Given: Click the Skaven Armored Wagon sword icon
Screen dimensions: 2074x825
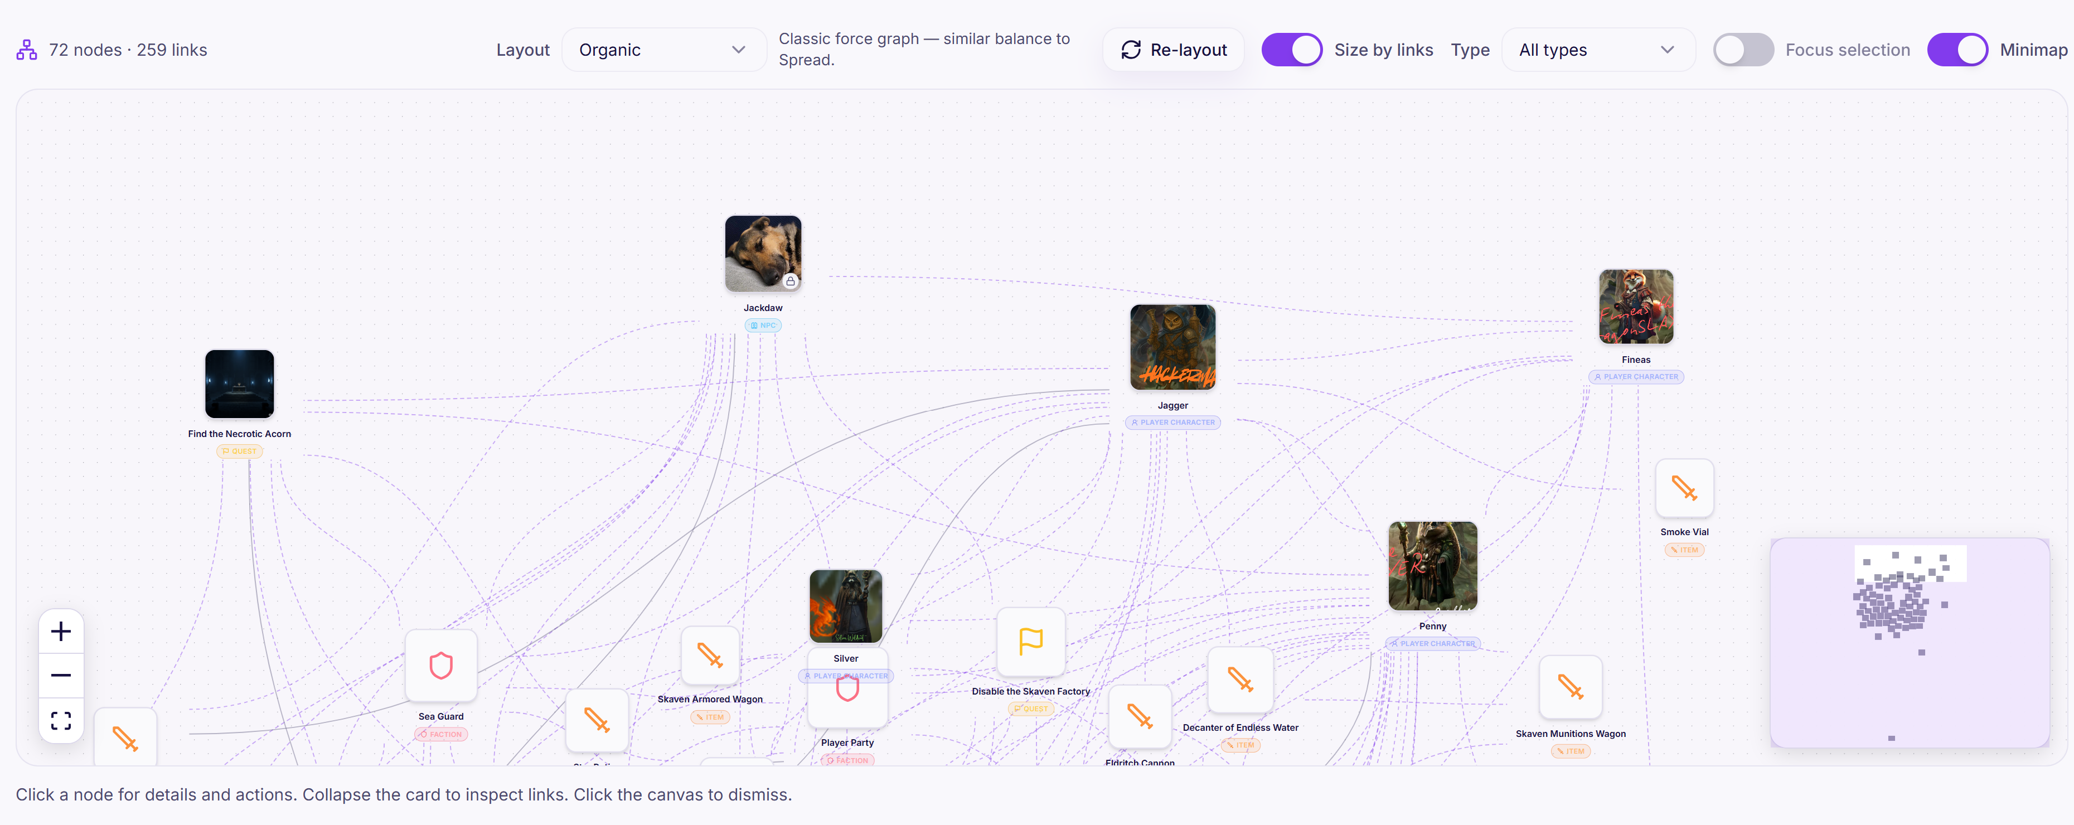Looking at the screenshot, I should (x=709, y=656).
